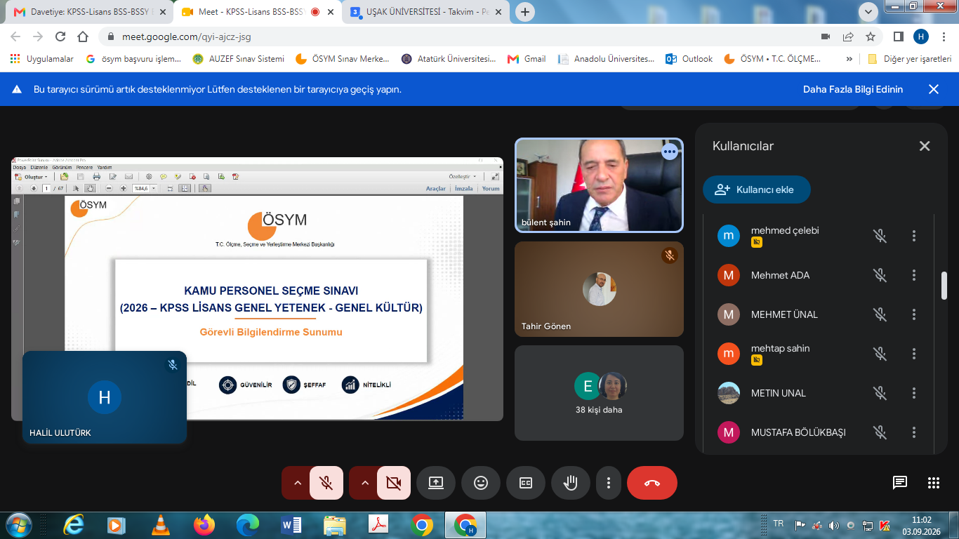Open the Görünüm menu in shared Acrobat
959x539 pixels.
[62, 168]
